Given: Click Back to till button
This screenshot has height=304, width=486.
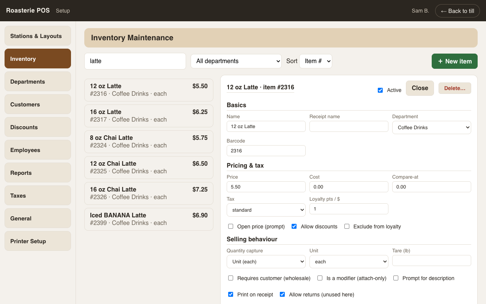Looking at the screenshot, I should point(457,11).
